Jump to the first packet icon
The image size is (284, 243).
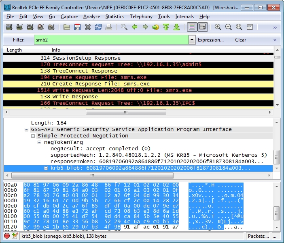(166, 27)
